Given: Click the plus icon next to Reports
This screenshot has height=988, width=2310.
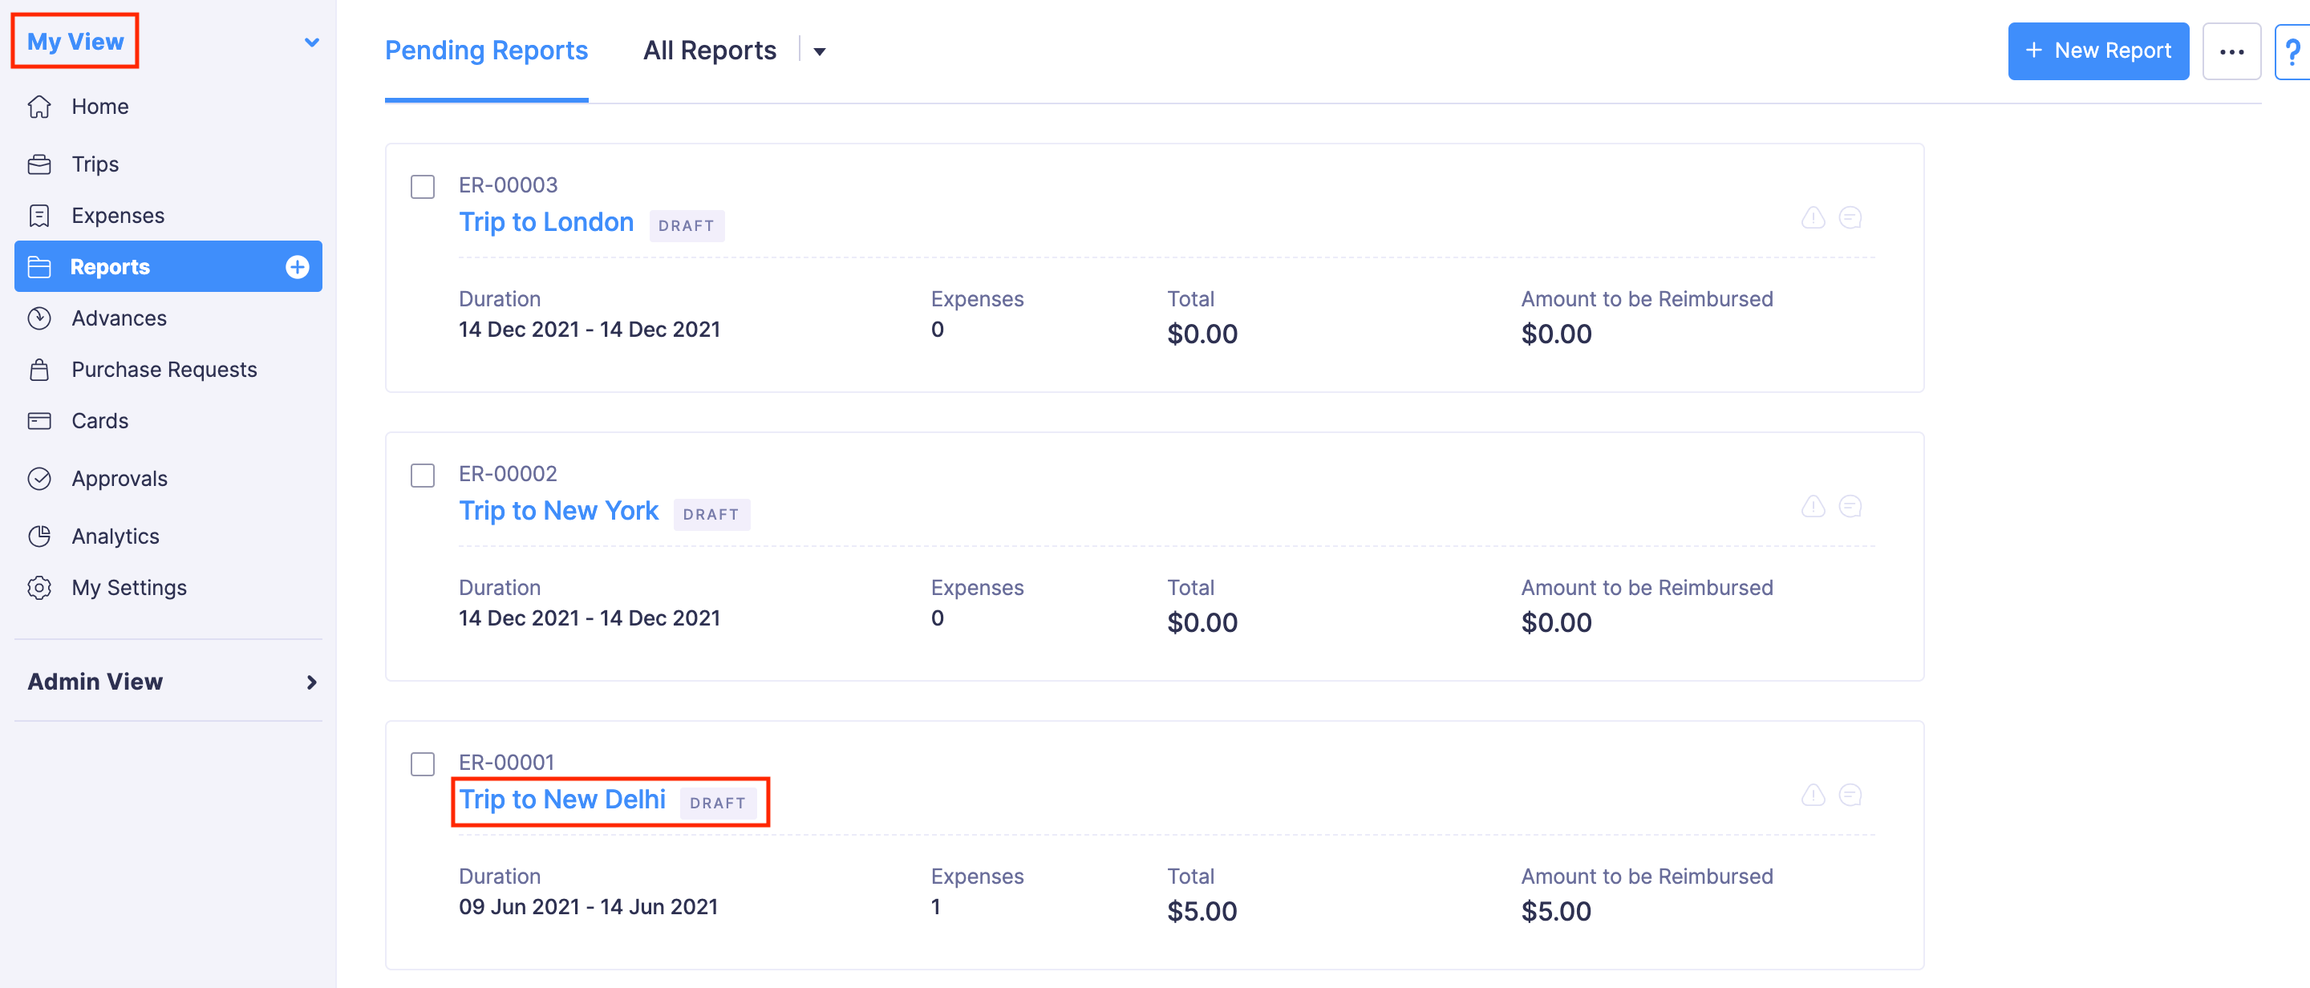Looking at the screenshot, I should tap(296, 266).
